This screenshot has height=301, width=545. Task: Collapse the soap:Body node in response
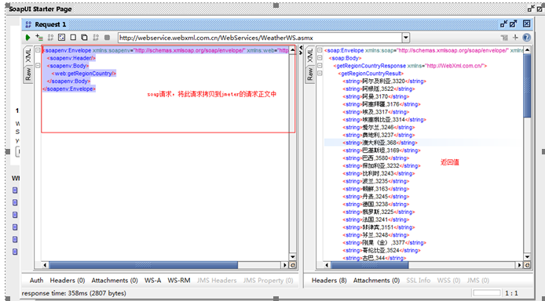pyautogui.click(x=320, y=58)
